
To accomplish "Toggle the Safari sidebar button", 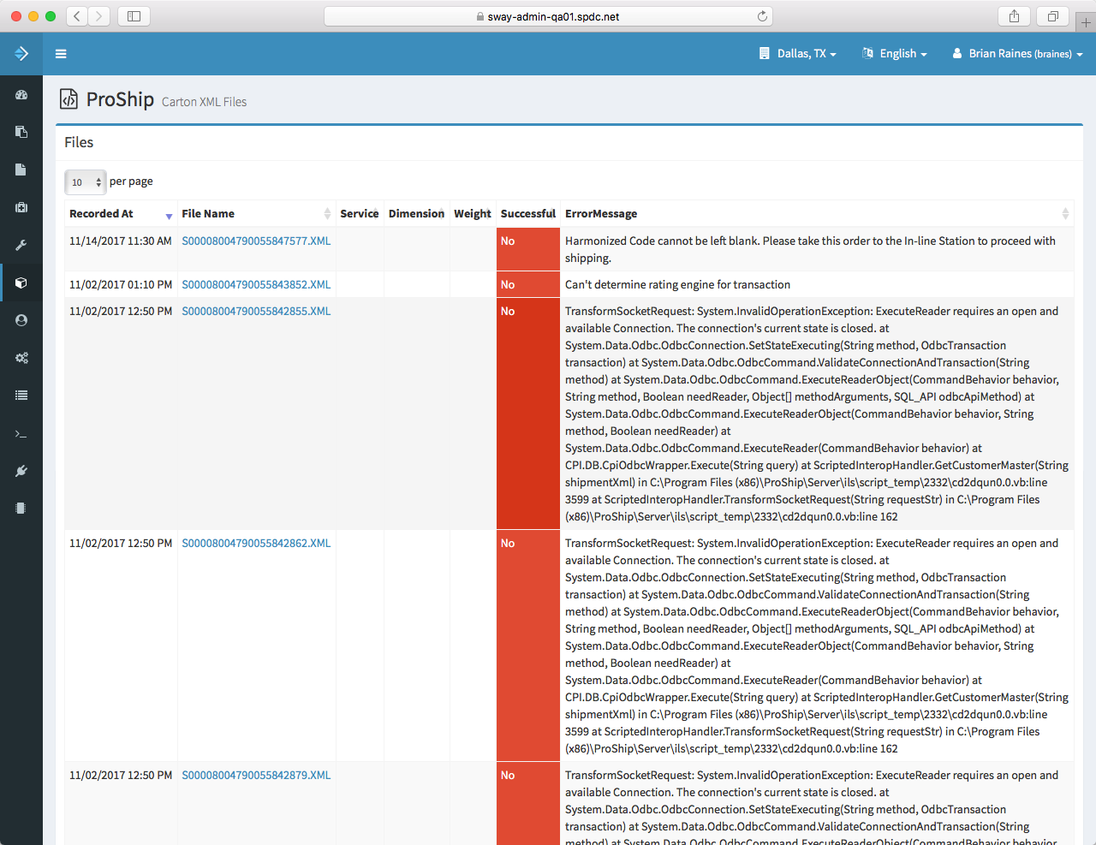I will [x=134, y=16].
